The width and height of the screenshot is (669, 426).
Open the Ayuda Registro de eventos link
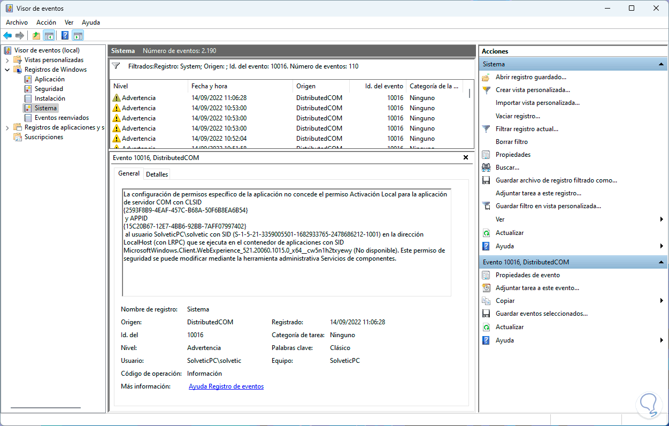[x=226, y=386]
